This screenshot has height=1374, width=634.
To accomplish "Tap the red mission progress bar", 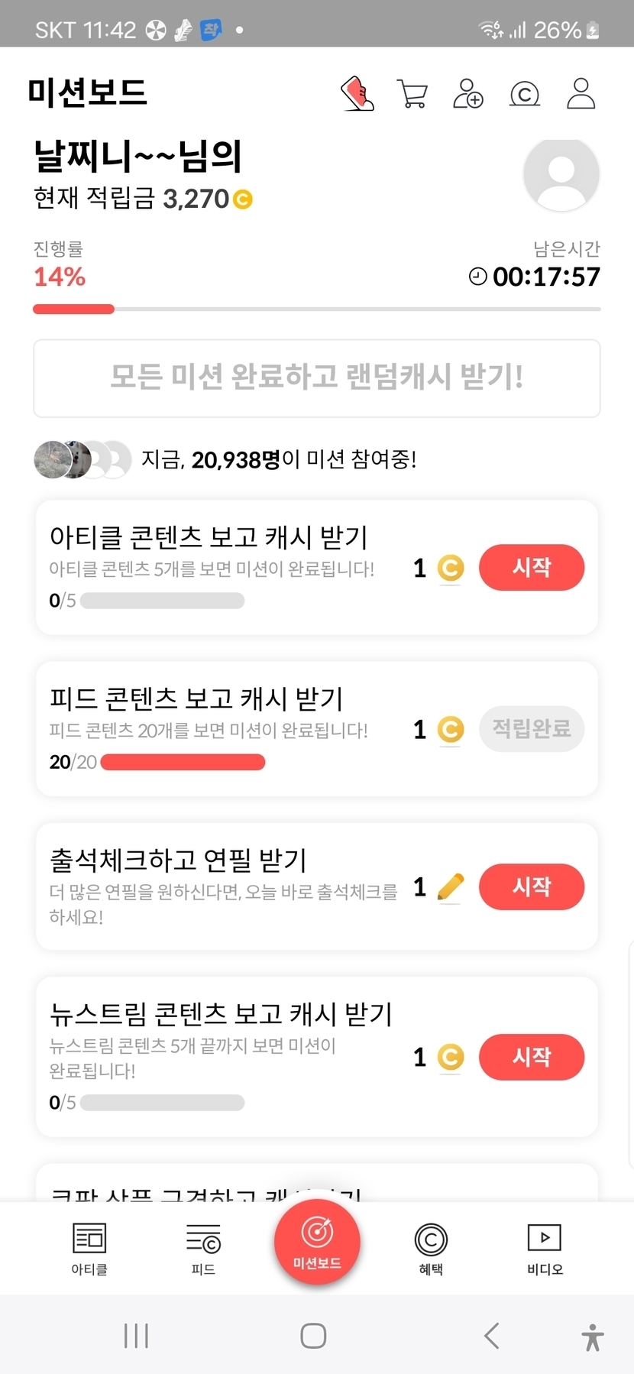I will coord(73,309).
